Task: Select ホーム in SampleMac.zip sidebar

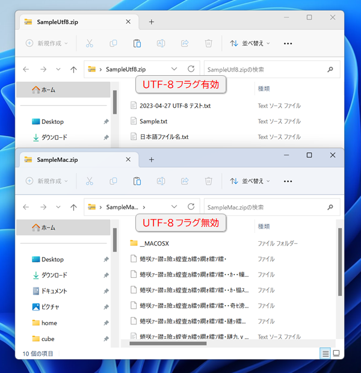Action: 63,227
